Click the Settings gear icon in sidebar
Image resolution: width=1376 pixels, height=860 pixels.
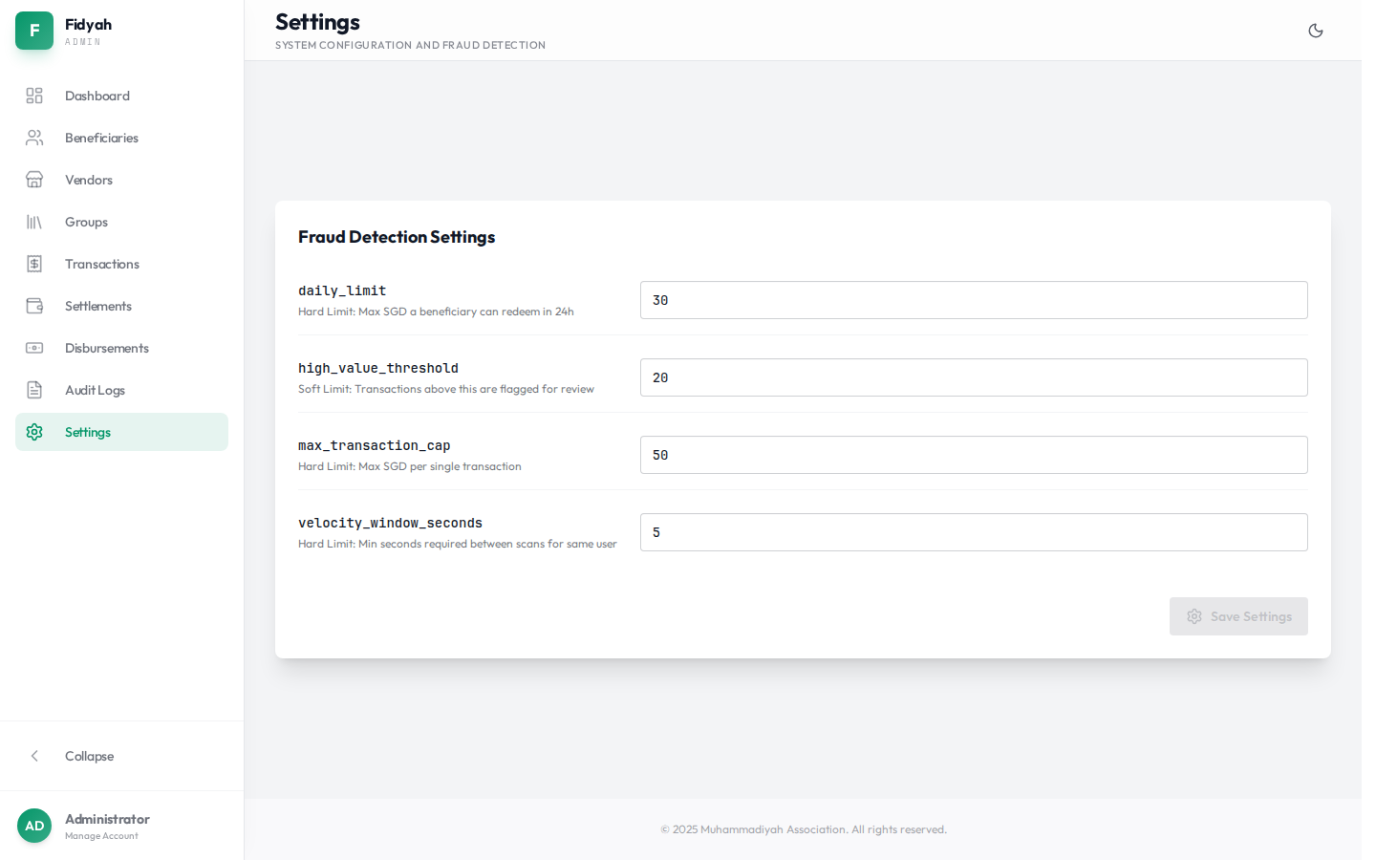tap(34, 432)
